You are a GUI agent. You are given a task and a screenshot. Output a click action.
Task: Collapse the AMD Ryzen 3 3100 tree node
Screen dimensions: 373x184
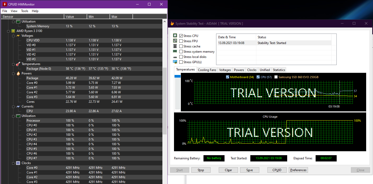click(x=8, y=31)
